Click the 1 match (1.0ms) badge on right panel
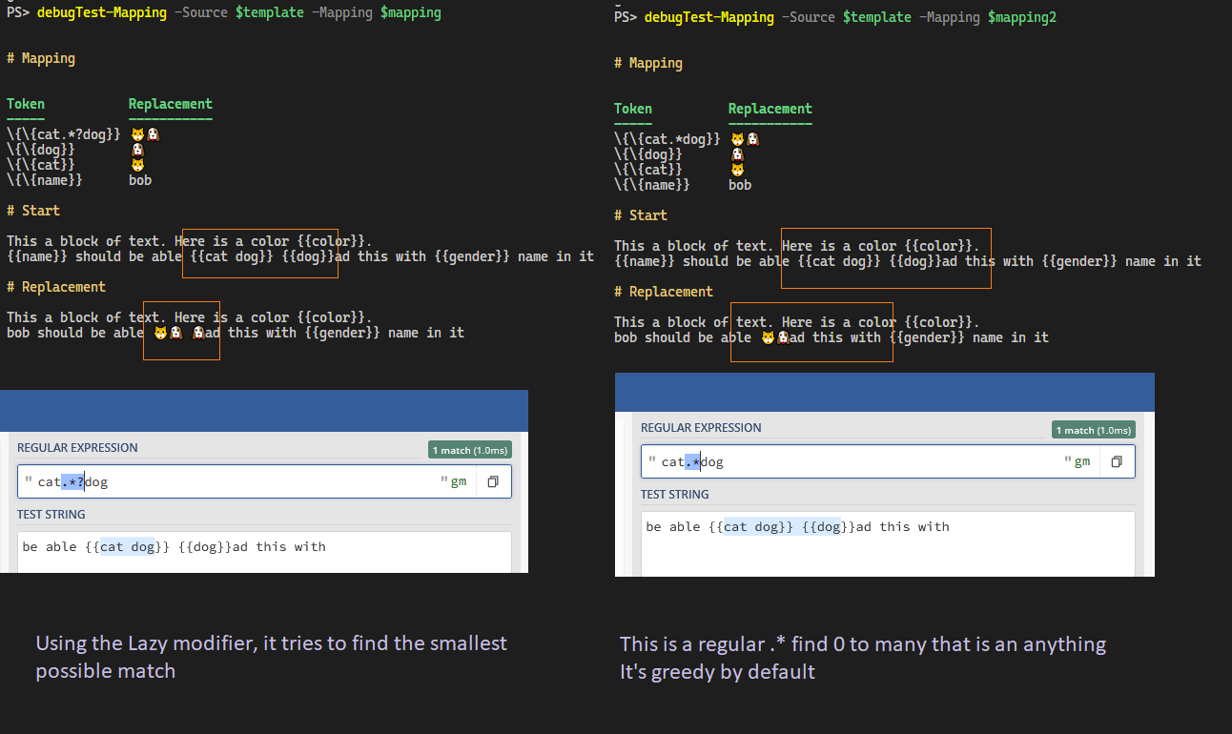The image size is (1232, 734). (x=1093, y=429)
